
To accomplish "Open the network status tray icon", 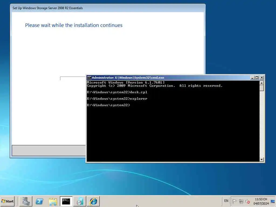I will coord(241,201).
